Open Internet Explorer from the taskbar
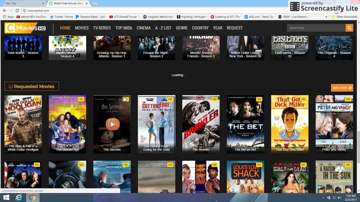Screen dimensions: 360x202 [x=19, y=198]
